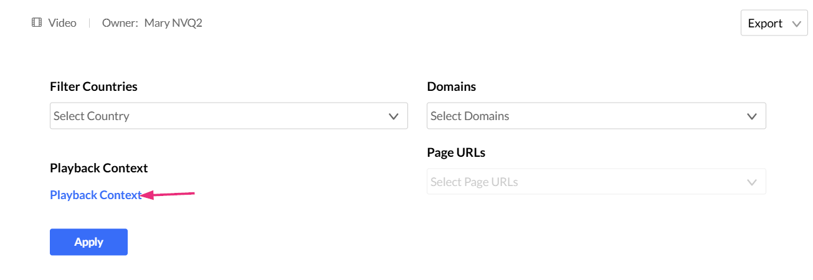Focus the Select Country text field
The width and height of the screenshot is (813, 280).
click(92, 116)
